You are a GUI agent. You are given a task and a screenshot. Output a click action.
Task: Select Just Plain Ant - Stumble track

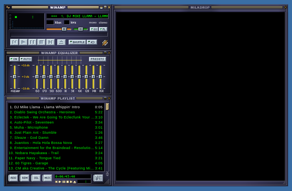[56, 133]
